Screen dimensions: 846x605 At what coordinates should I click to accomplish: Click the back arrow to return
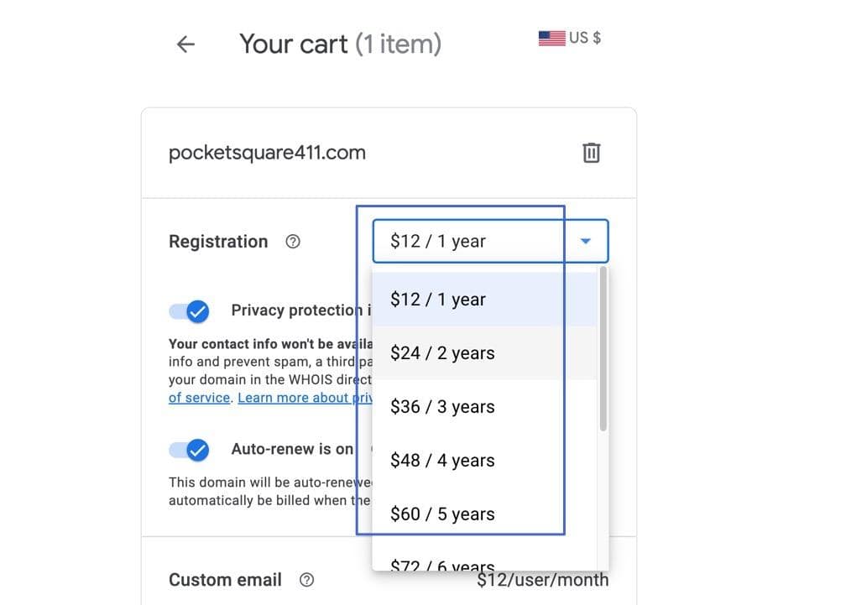pos(185,44)
